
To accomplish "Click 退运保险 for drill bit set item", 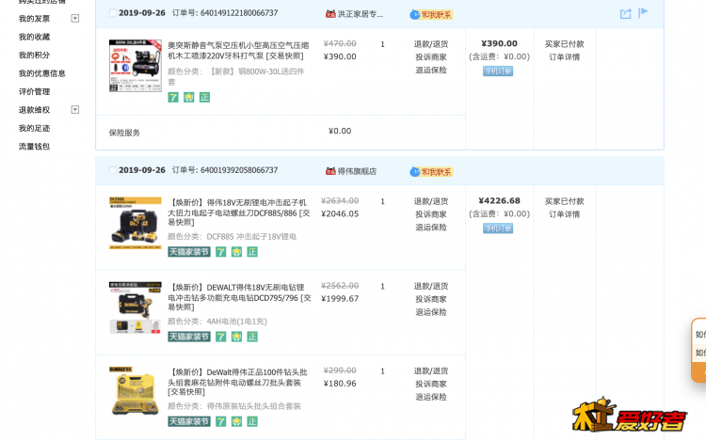I will [431, 397].
